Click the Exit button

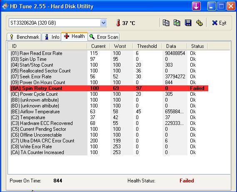click(x=219, y=23)
